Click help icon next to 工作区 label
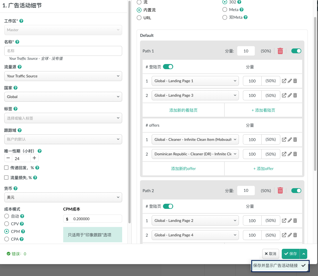This screenshot has width=318, height=276. 21,21
